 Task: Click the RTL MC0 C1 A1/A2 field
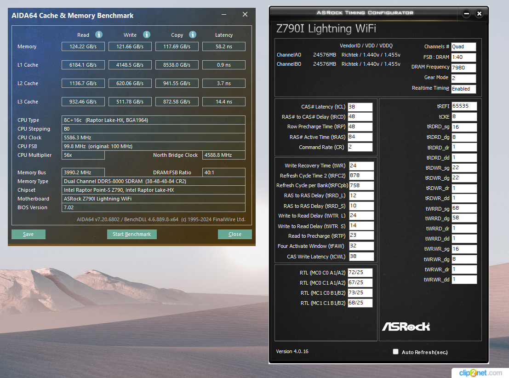tap(360, 282)
